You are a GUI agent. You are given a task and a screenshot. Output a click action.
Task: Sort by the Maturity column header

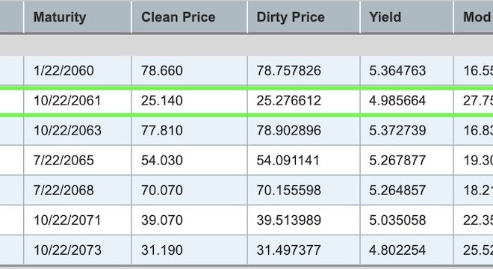(78, 17)
